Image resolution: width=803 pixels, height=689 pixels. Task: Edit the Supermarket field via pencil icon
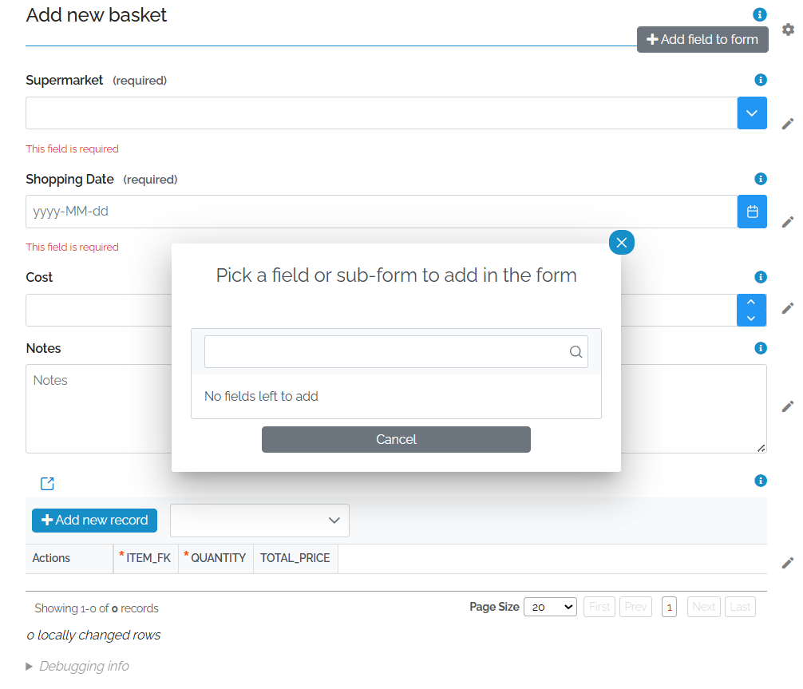coord(788,124)
